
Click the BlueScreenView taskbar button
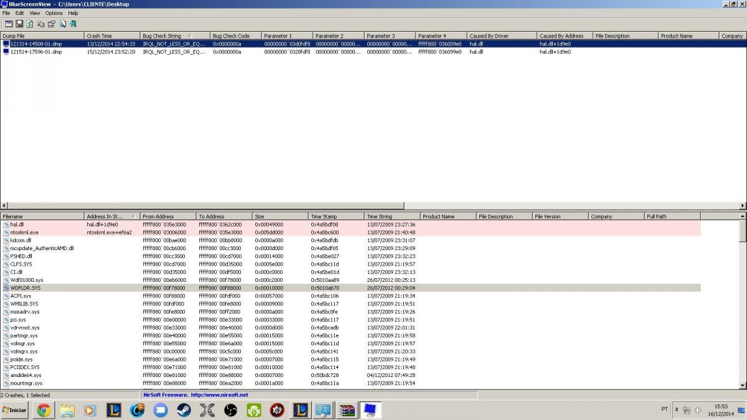point(370,410)
